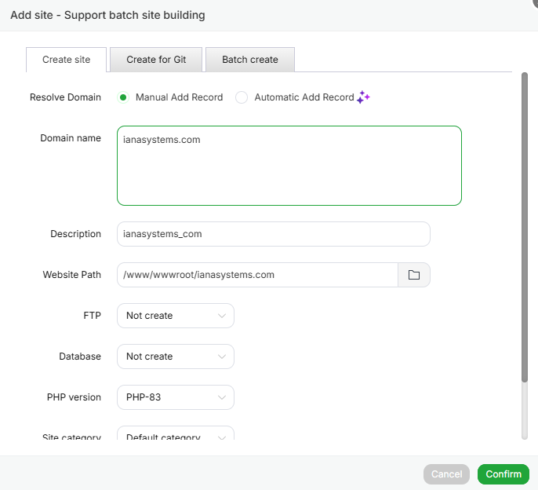
Task: Browse for website path with folder icon
Action: (x=414, y=275)
